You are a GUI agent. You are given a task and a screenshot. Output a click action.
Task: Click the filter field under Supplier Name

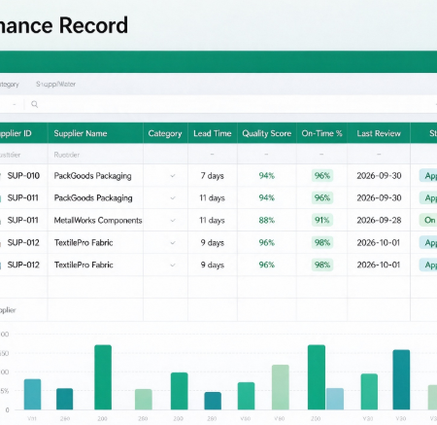(95, 155)
